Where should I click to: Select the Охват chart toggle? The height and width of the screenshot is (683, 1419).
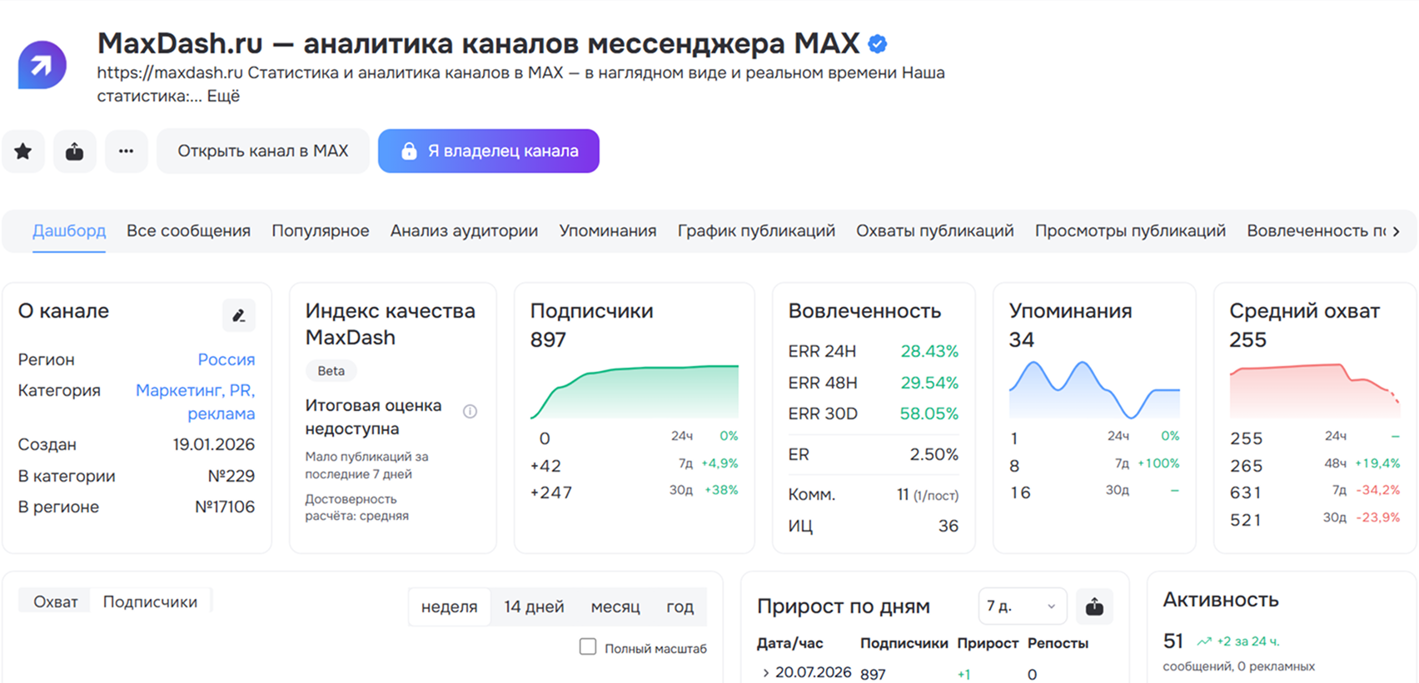56,601
